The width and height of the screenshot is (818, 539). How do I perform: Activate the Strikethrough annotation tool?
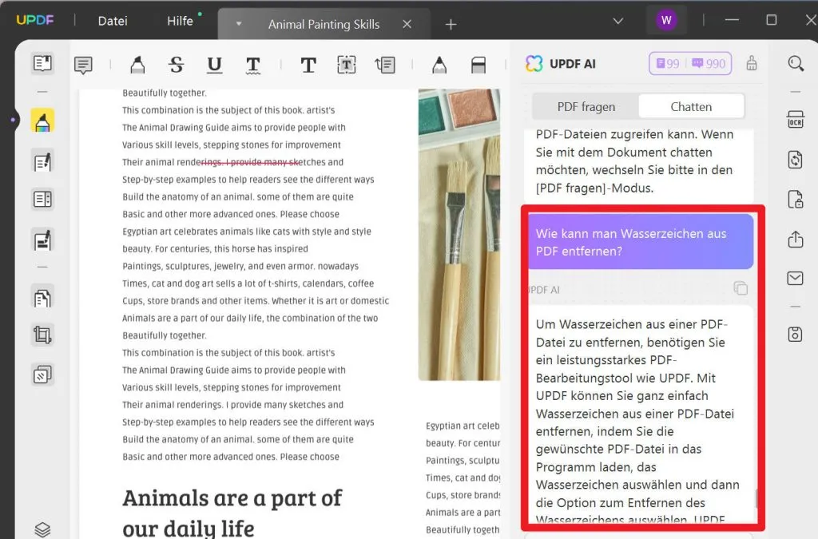coord(177,65)
